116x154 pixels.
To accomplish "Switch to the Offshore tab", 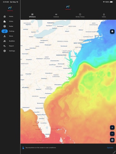I will tap(32, 15).
